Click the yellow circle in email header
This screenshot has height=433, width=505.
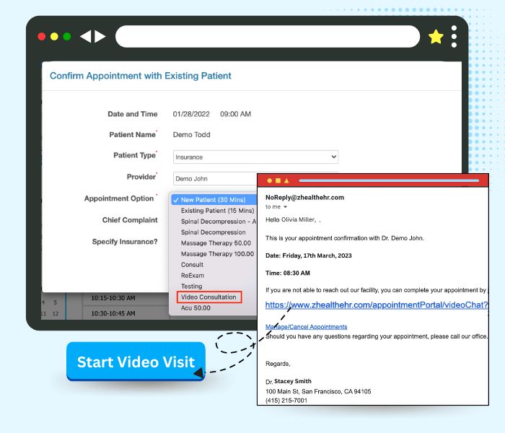270,180
